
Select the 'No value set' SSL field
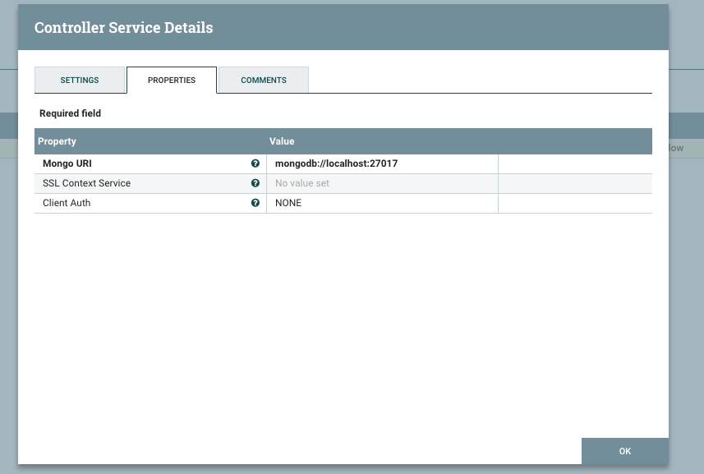(302, 183)
